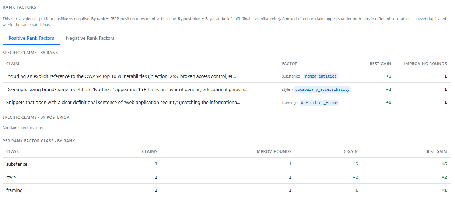Viewport: 455px width, 200px height.
Task: Click the vocabulary_accessibility factor tag
Action: coord(322,89)
